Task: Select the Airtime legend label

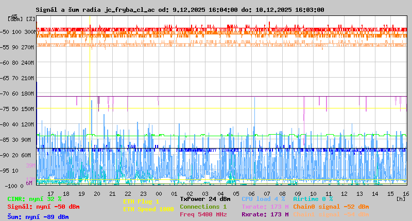Action: point(313,198)
